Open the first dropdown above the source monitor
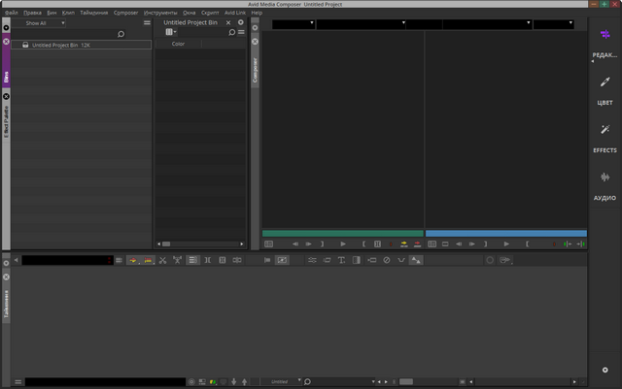Viewport: 622px width, 389px height. click(294, 24)
